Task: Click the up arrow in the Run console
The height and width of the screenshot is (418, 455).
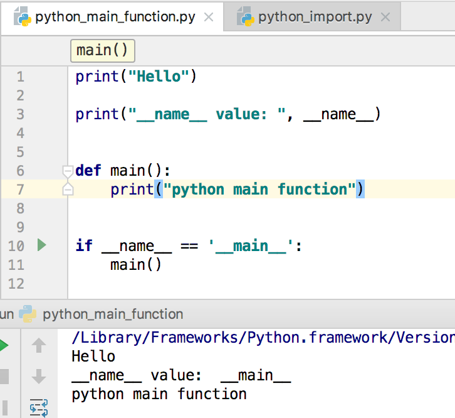Action: pos(39,345)
